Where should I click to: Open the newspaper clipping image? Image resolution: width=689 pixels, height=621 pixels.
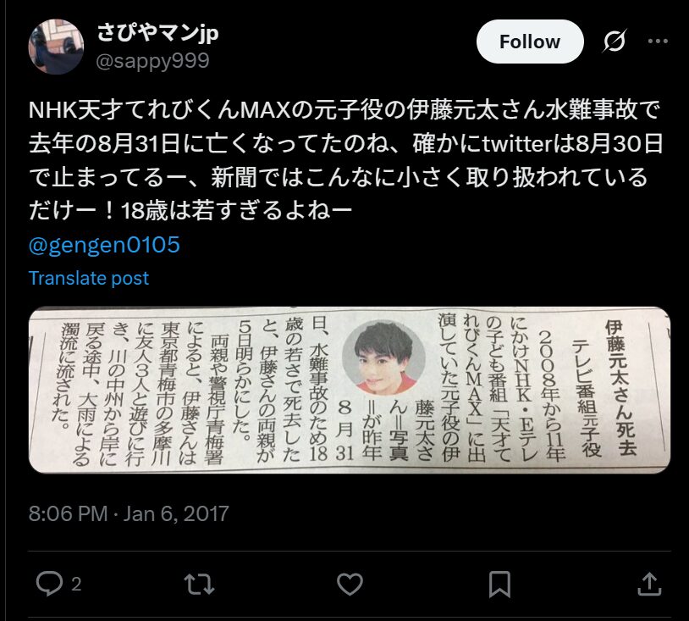point(350,390)
